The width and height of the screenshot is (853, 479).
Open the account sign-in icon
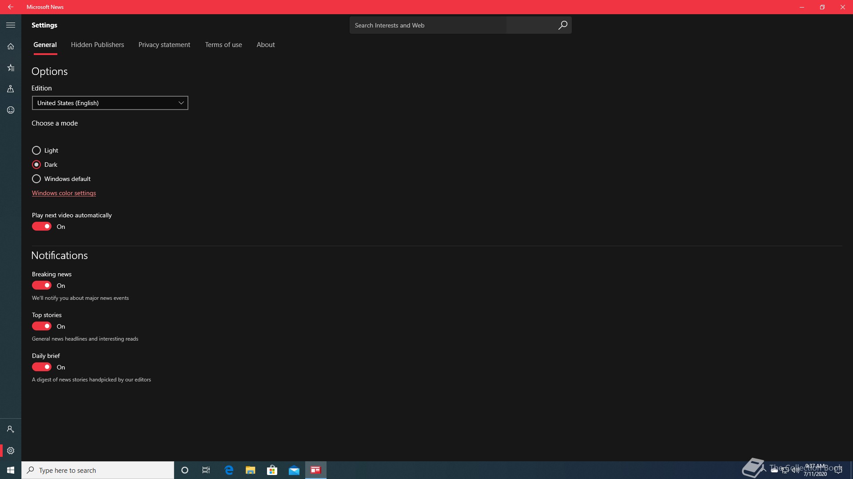click(11, 429)
